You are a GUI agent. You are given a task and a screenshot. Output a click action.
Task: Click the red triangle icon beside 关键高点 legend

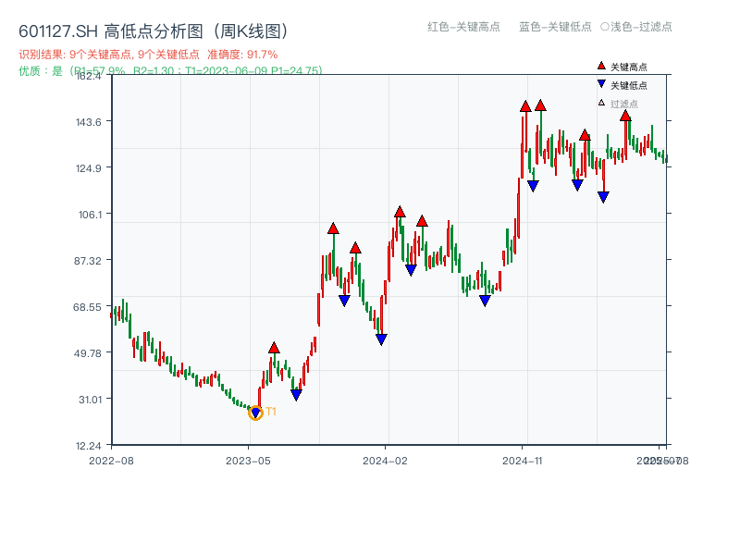click(x=601, y=66)
